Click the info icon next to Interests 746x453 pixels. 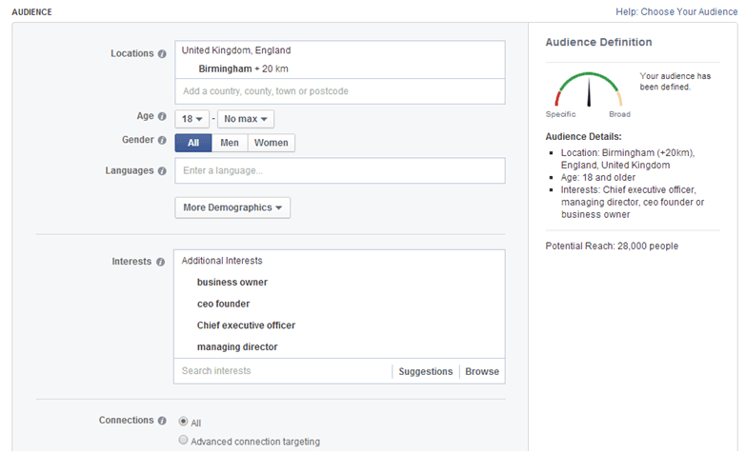click(x=160, y=262)
